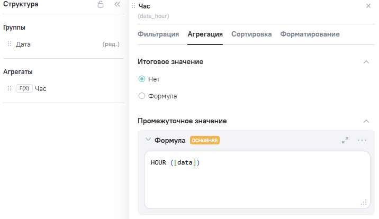
Task: Open the Сортировка tab
Action: point(251,34)
